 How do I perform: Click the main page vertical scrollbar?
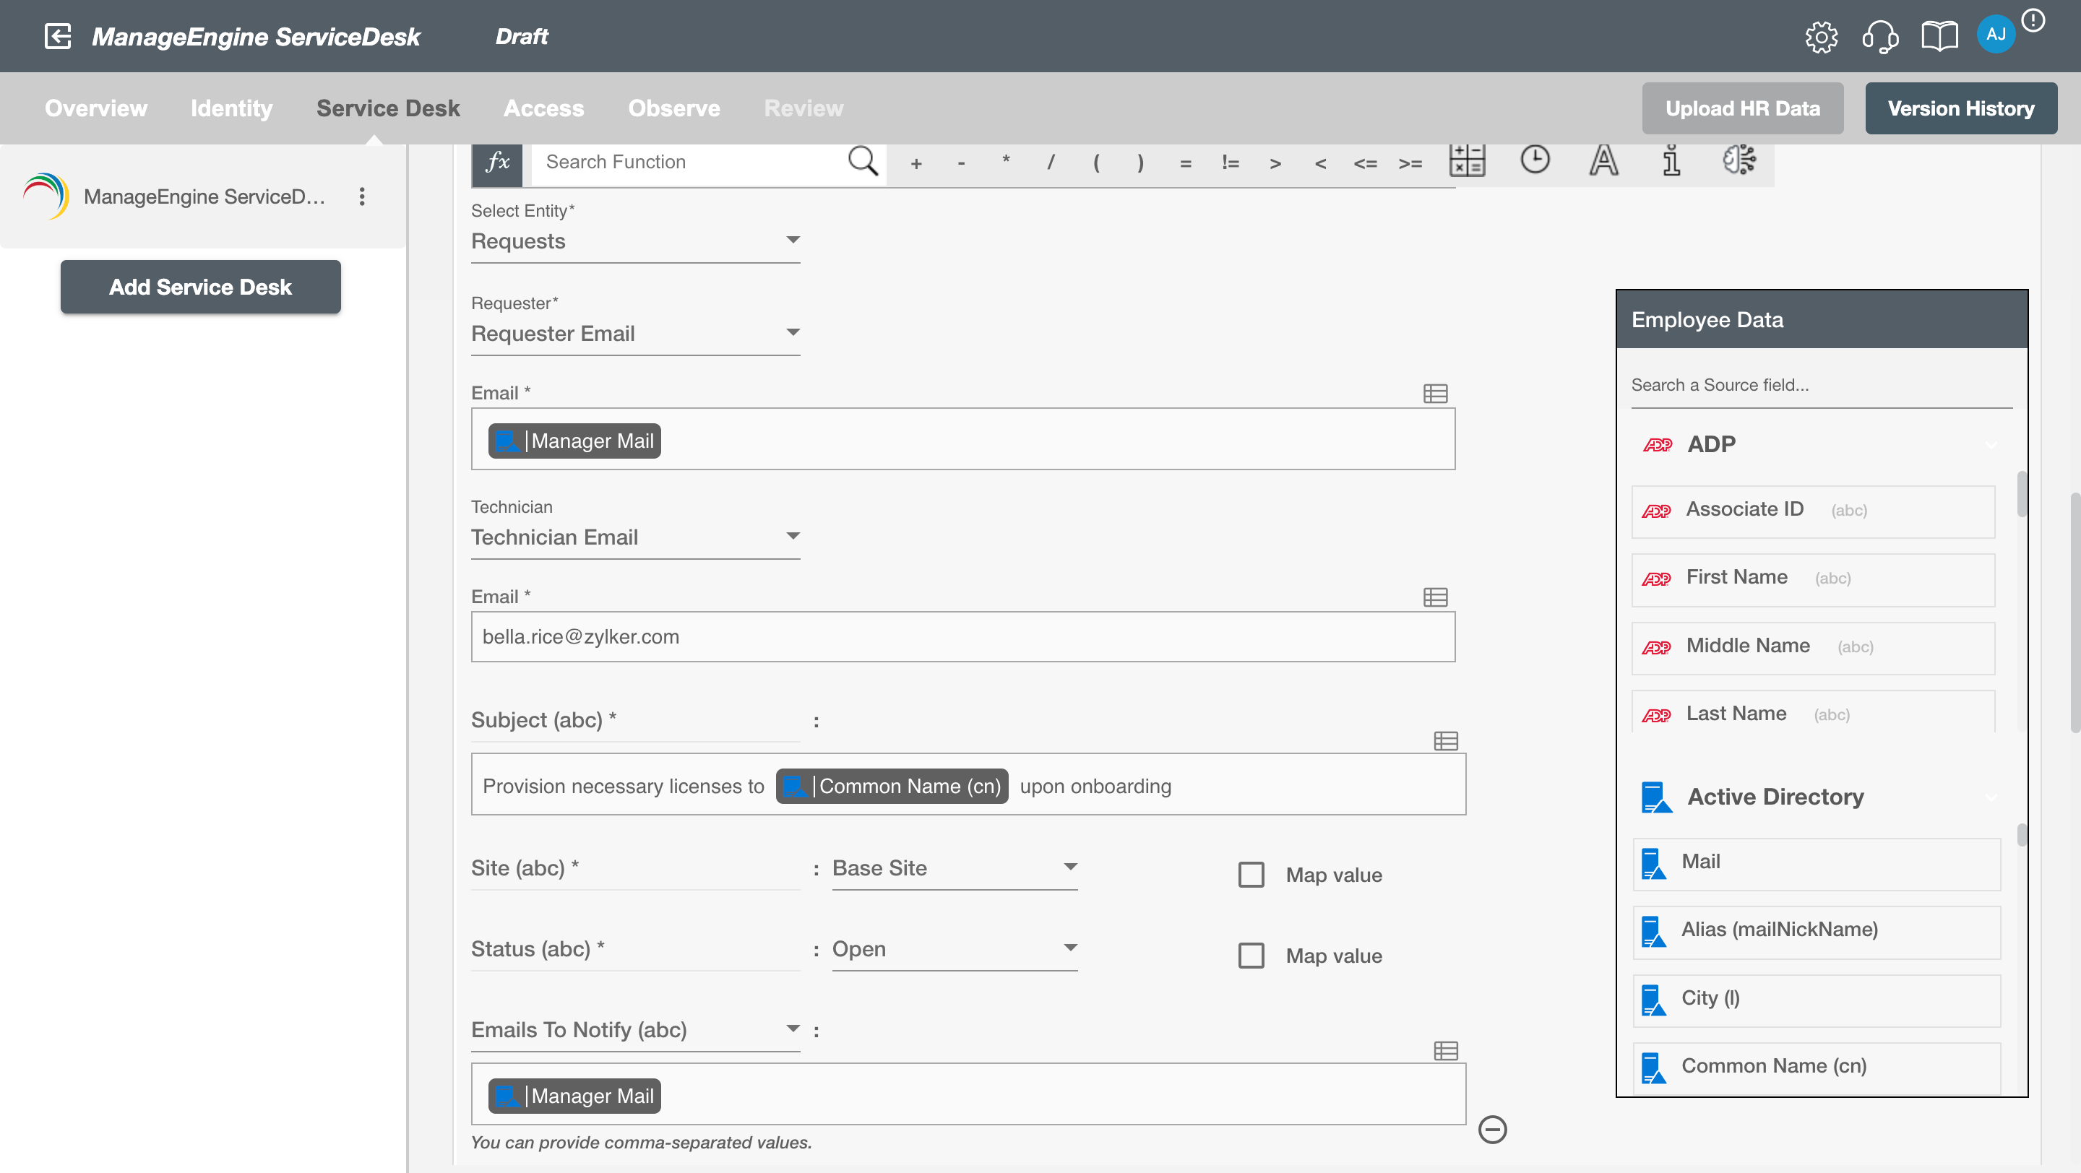[2074, 612]
